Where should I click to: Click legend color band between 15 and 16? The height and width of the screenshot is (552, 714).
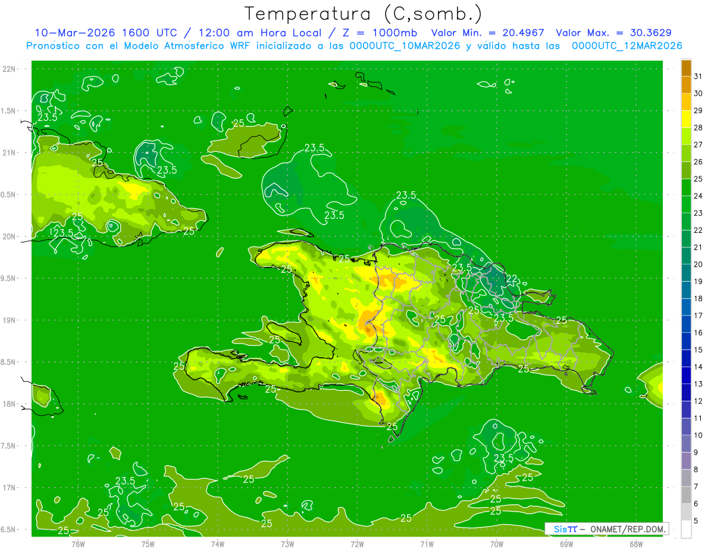(x=686, y=341)
